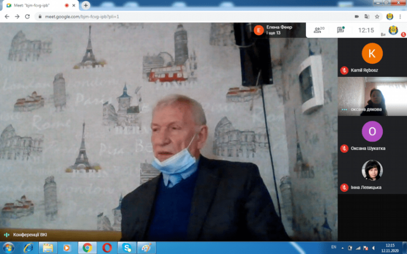Select оксана дякова video tile

pyautogui.click(x=372, y=96)
